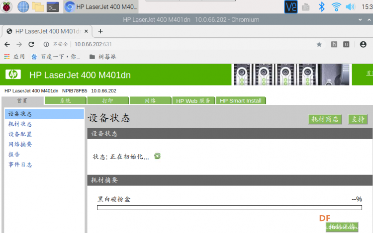Image resolution: width=373 pixels, height=233 pixels.
Task: Click the 耗材商店 button
Action: pyautogui.click(x=325, y=119)
